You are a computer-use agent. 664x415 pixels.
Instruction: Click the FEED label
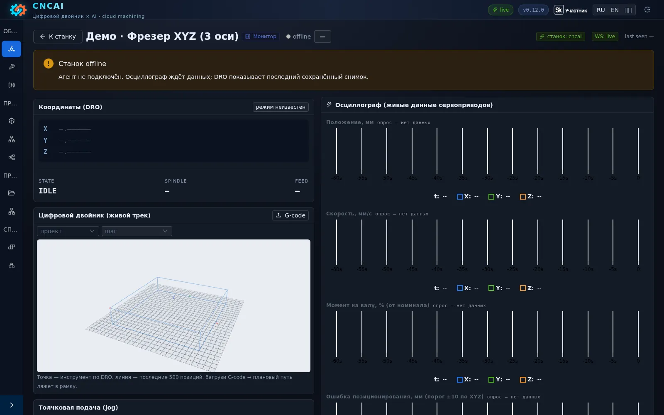tap(302, 181)
